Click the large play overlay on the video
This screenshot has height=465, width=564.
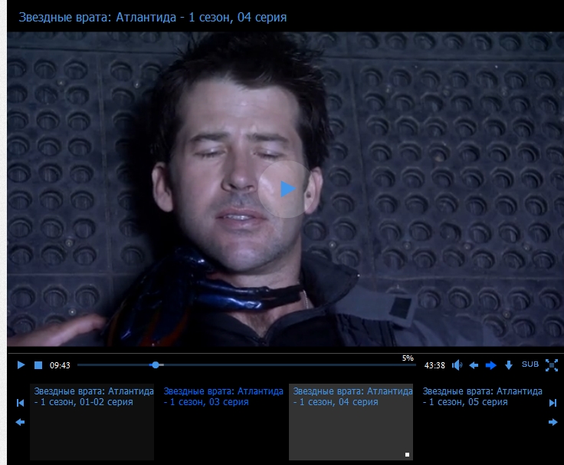click(287, 189)
